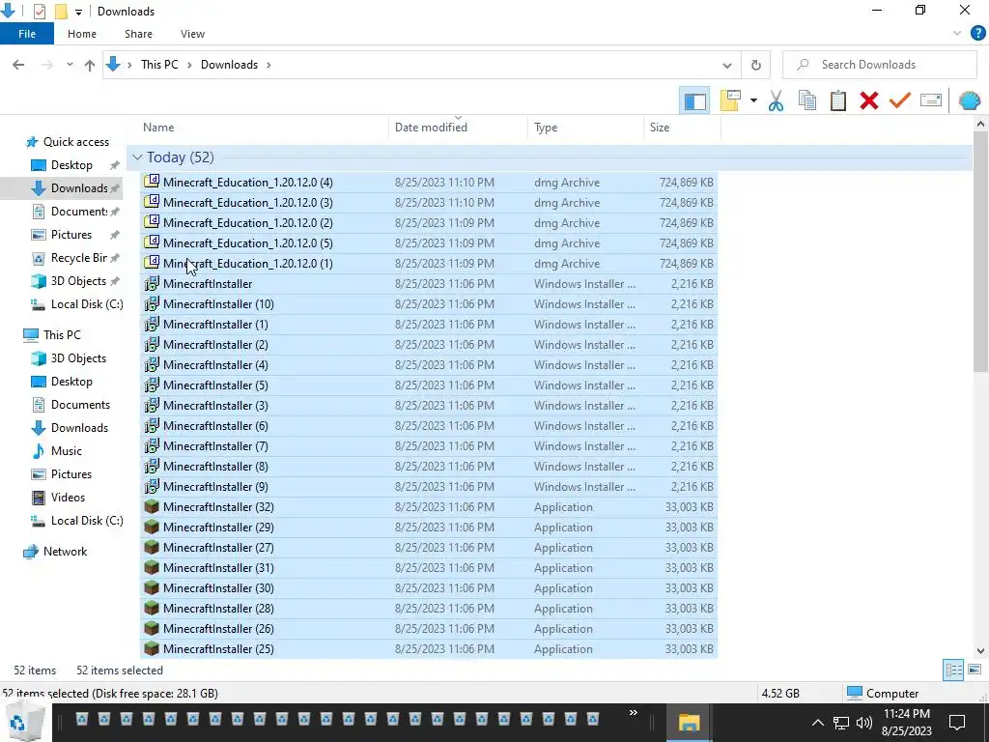
Task: Open Recent locations dropdown arrow
Action: [70, 65]
